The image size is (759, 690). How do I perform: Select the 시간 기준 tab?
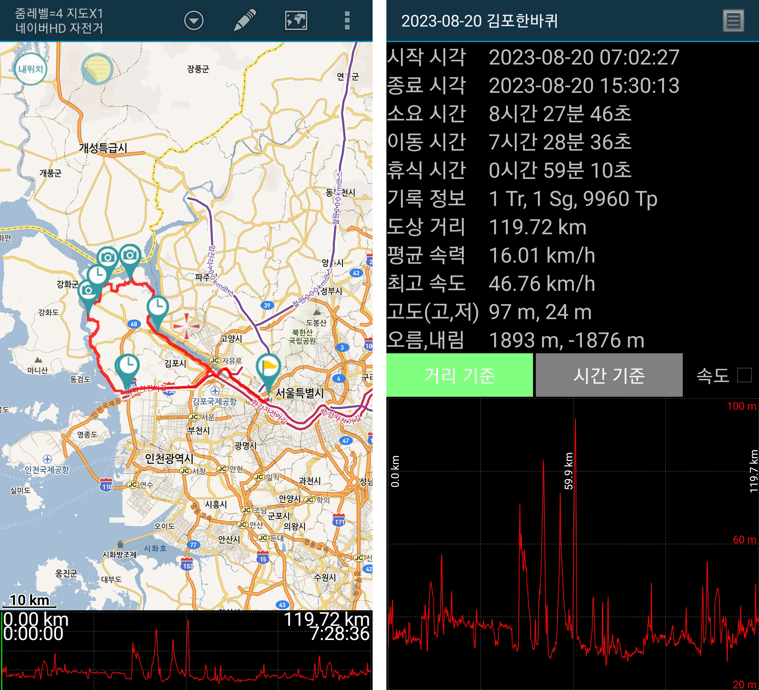pos(609,375)
